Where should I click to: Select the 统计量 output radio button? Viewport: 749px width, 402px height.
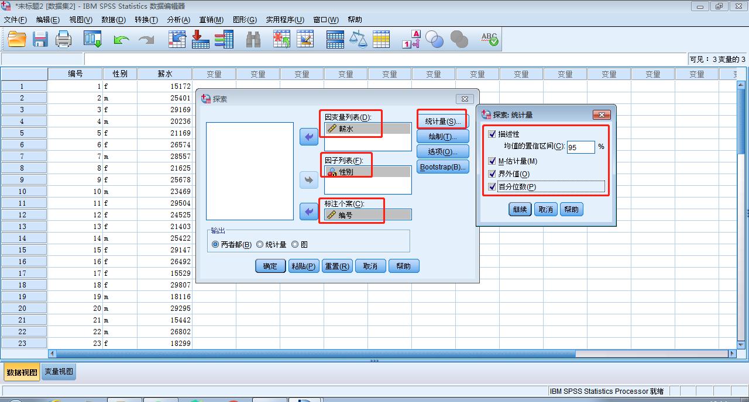pos(260,245)
